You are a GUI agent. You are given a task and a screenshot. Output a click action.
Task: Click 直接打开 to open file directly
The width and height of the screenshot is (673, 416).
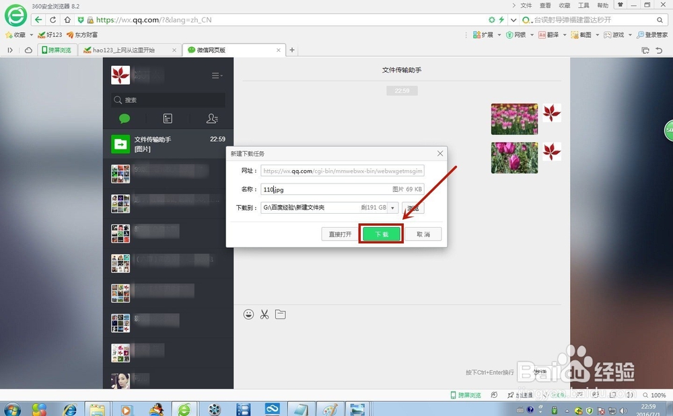[x=339, y=233]
